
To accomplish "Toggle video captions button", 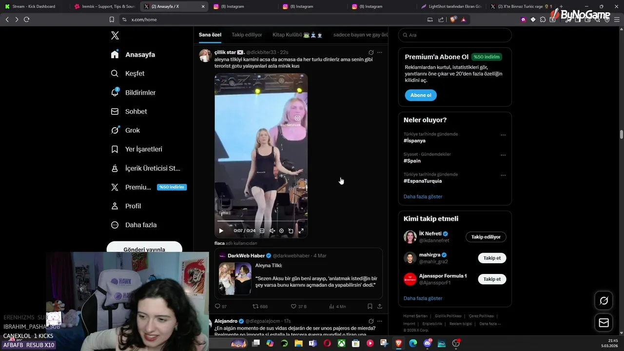I will click(x=262, y=231).
